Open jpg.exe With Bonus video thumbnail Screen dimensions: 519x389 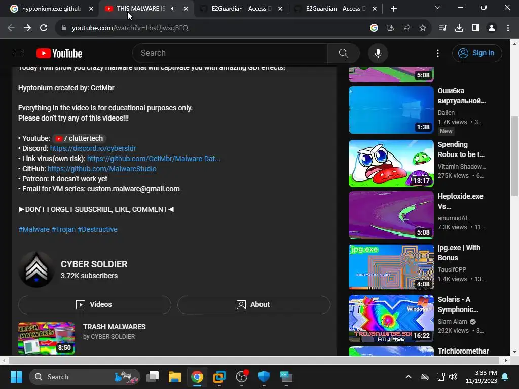[391, 266]
